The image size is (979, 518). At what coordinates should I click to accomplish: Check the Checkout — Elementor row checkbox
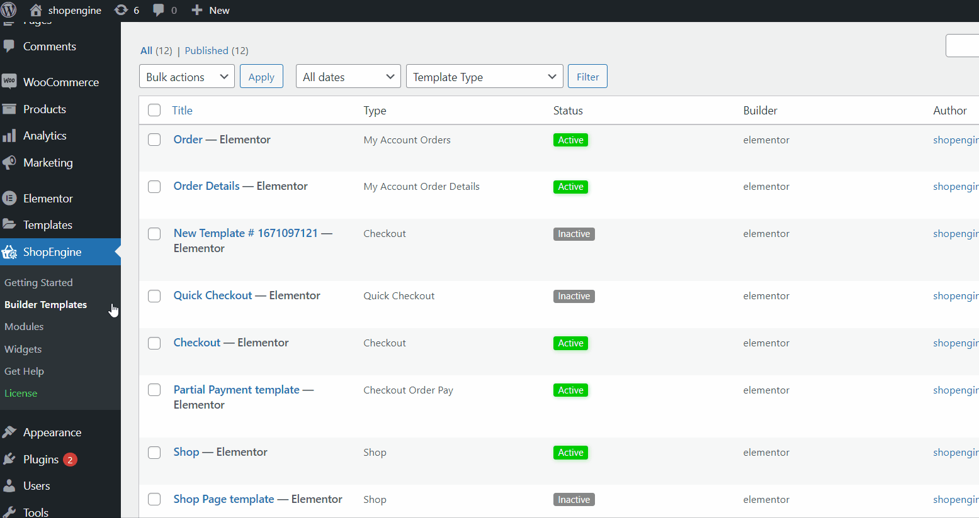coord(154,343)
